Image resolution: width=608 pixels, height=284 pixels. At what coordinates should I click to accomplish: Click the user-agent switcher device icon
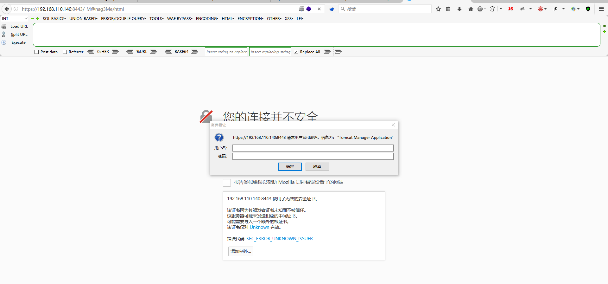click(x=555, y=9)
